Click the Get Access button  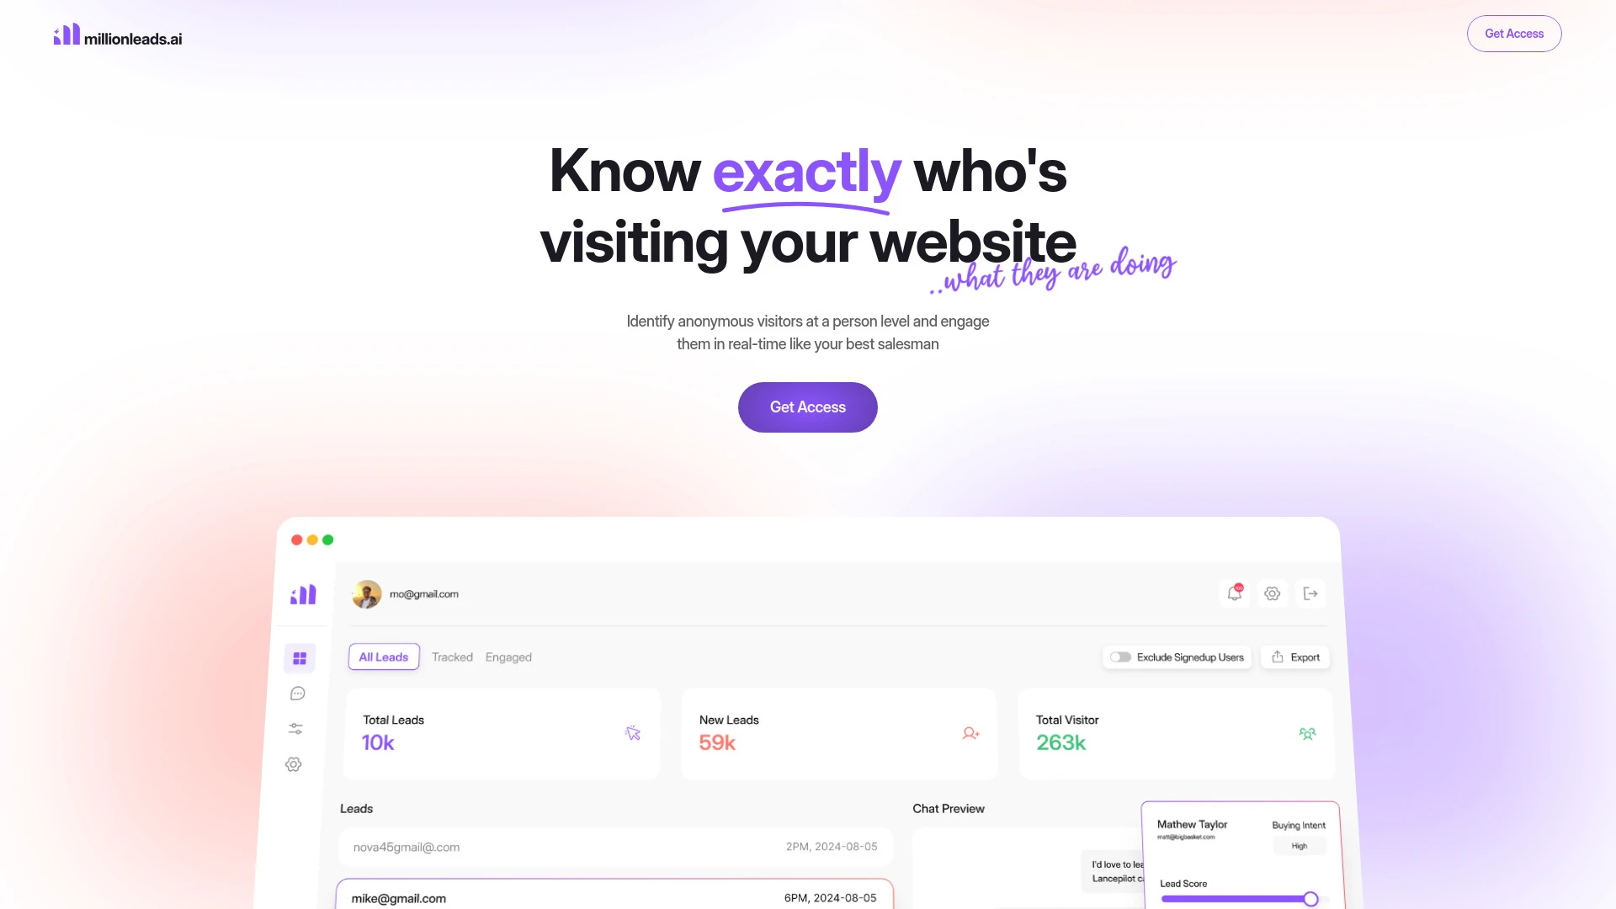pyautogui.click(x=808, y=407)
